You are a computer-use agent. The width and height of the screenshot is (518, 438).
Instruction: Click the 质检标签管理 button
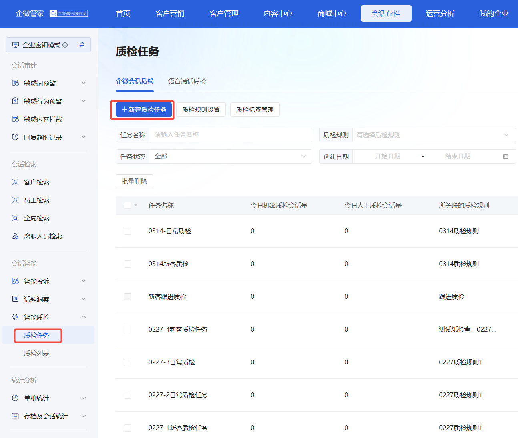pyautogui.click(x=255, y=110)
